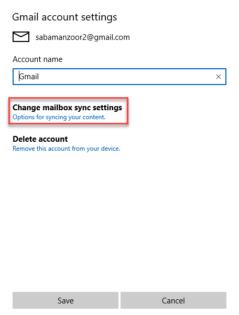Click Remove this account from your device
Image resolution: width=239 pixels, height=315 pixels.
(x=67, y=149)
